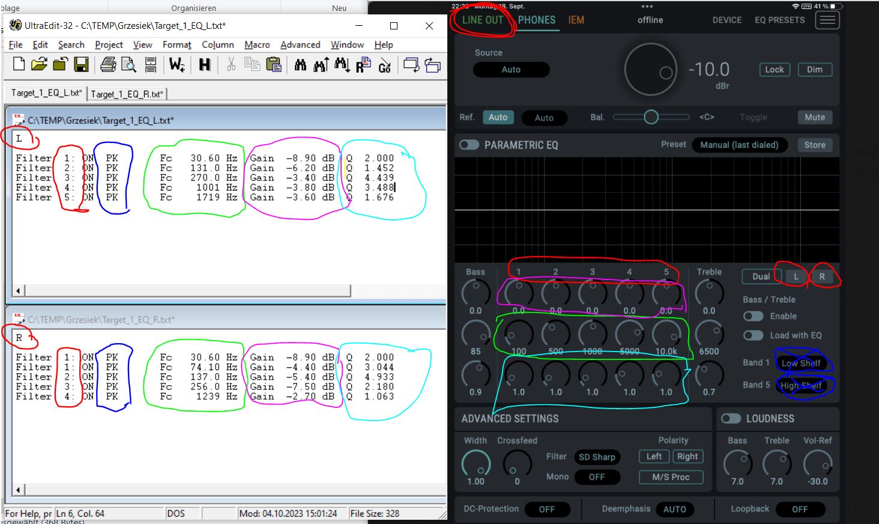Click the Cut scissors icon

tap(231, 64)
